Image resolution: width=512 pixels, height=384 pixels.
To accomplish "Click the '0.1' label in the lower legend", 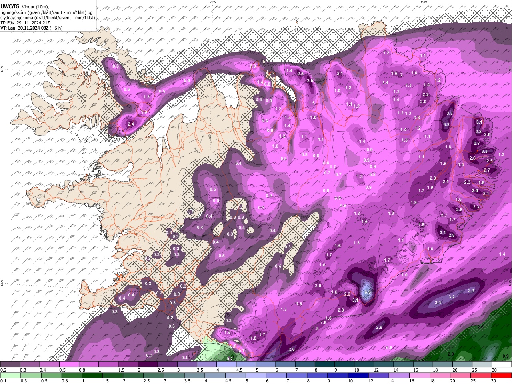I will (3, 381).
